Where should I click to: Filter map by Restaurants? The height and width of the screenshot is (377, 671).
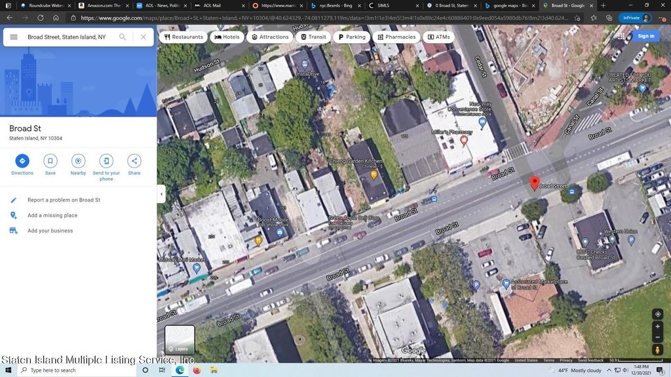pyautogui.click(x=183, y=37)
